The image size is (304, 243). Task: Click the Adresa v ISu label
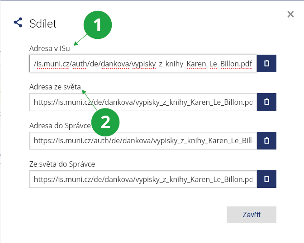point(50,48)
